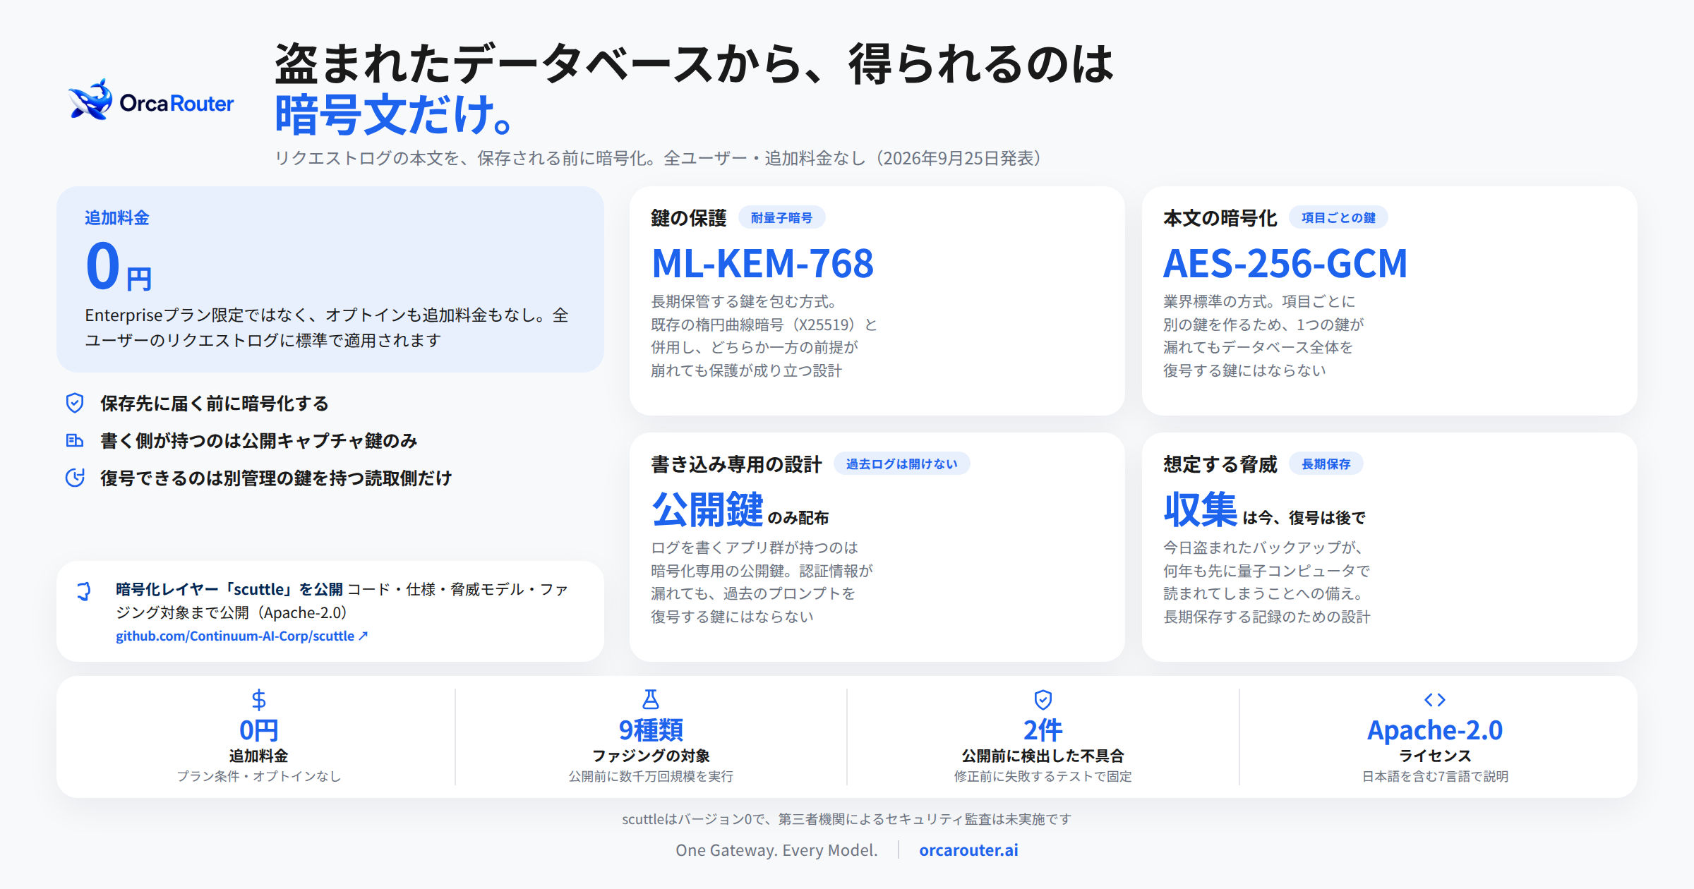Click the ファジングの対象 label
1694x889 pixels.
[x=651, y=756]
